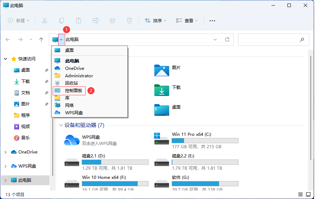Click the search input box

coord(274,40)
